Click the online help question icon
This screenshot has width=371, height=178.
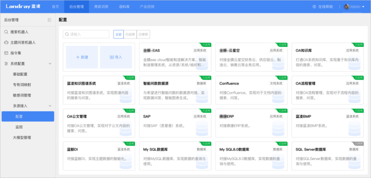coord(314,7)
